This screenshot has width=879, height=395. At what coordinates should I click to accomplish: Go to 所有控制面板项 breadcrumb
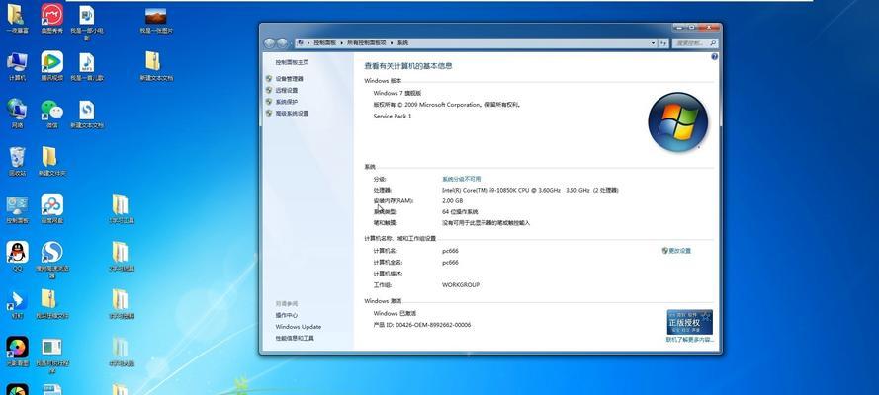pyautogui.click(x=367, y=43)
